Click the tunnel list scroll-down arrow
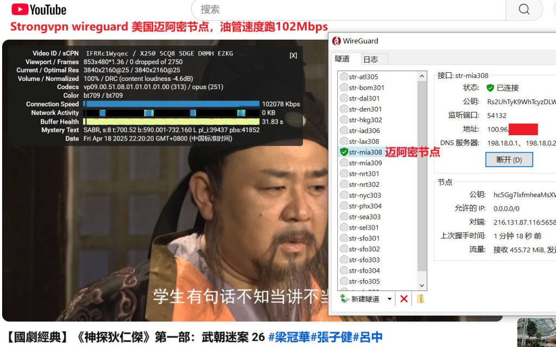Image resolution: width=556 pixels, height=347 pixels. click(x=421, y=285)
